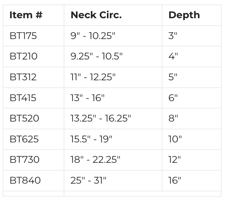
Task: Select the BT625 item cell
Action: [x=24, y=139]
